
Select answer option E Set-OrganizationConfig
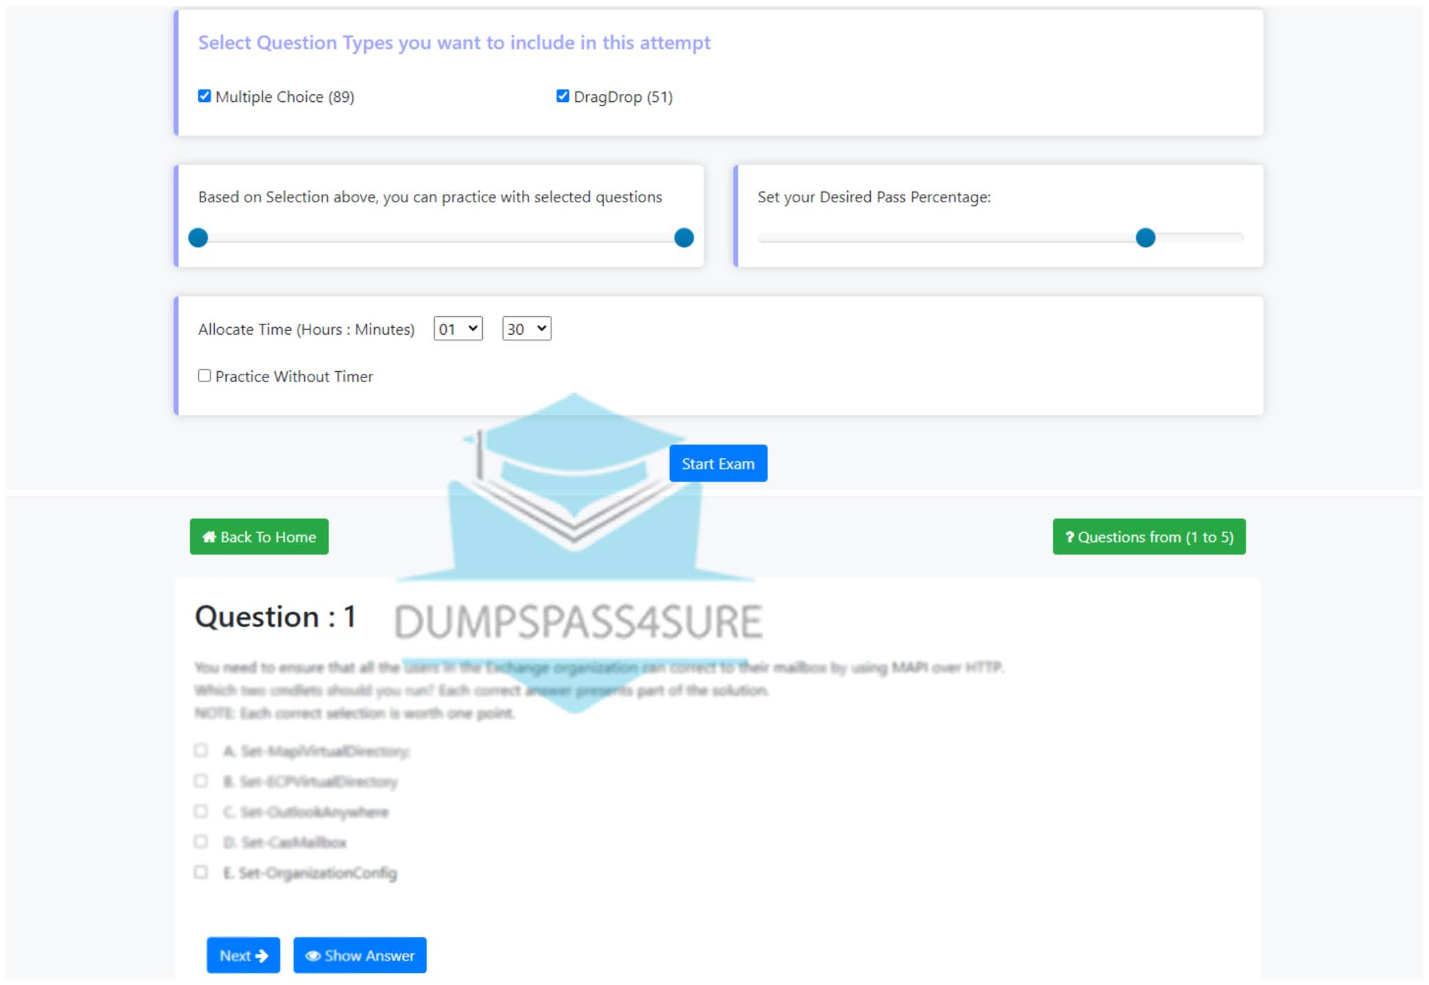[201, 872]
